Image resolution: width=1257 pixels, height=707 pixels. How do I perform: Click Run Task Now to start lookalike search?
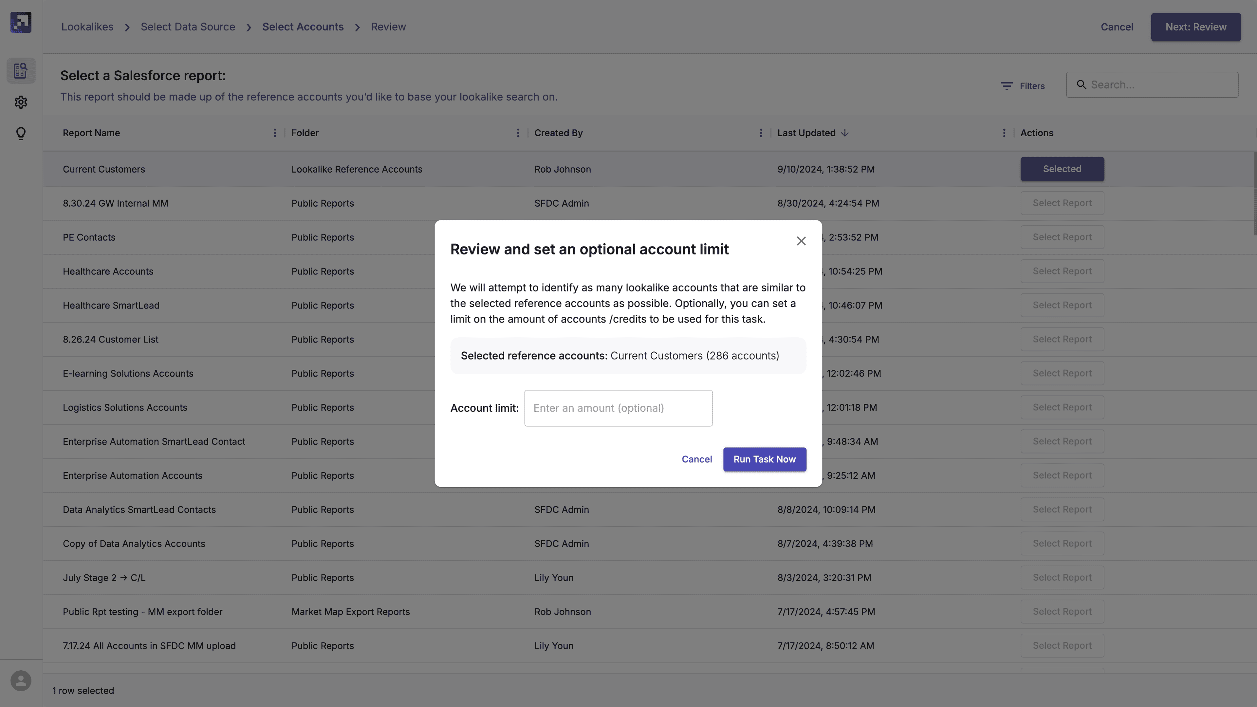tap(764, 459)
